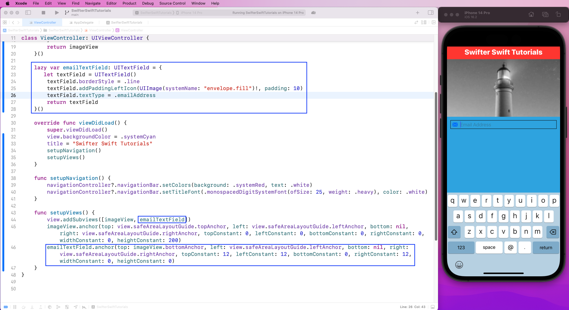Viewport: 569px width, 310px height.
Task: Select SwifterSwiftTutorials process in debug bar
Action: (x=110, y=307)
